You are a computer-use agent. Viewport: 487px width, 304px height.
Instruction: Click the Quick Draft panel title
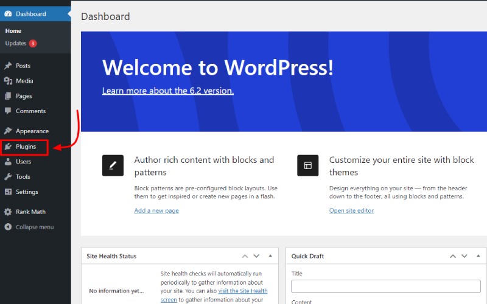(307, 256)
